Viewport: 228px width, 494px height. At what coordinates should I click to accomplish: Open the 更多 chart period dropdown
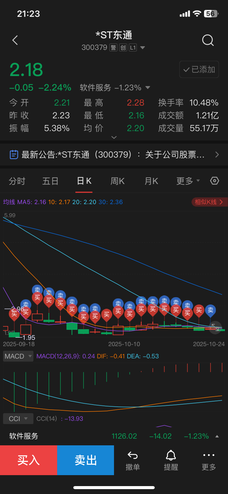point(188,181)
